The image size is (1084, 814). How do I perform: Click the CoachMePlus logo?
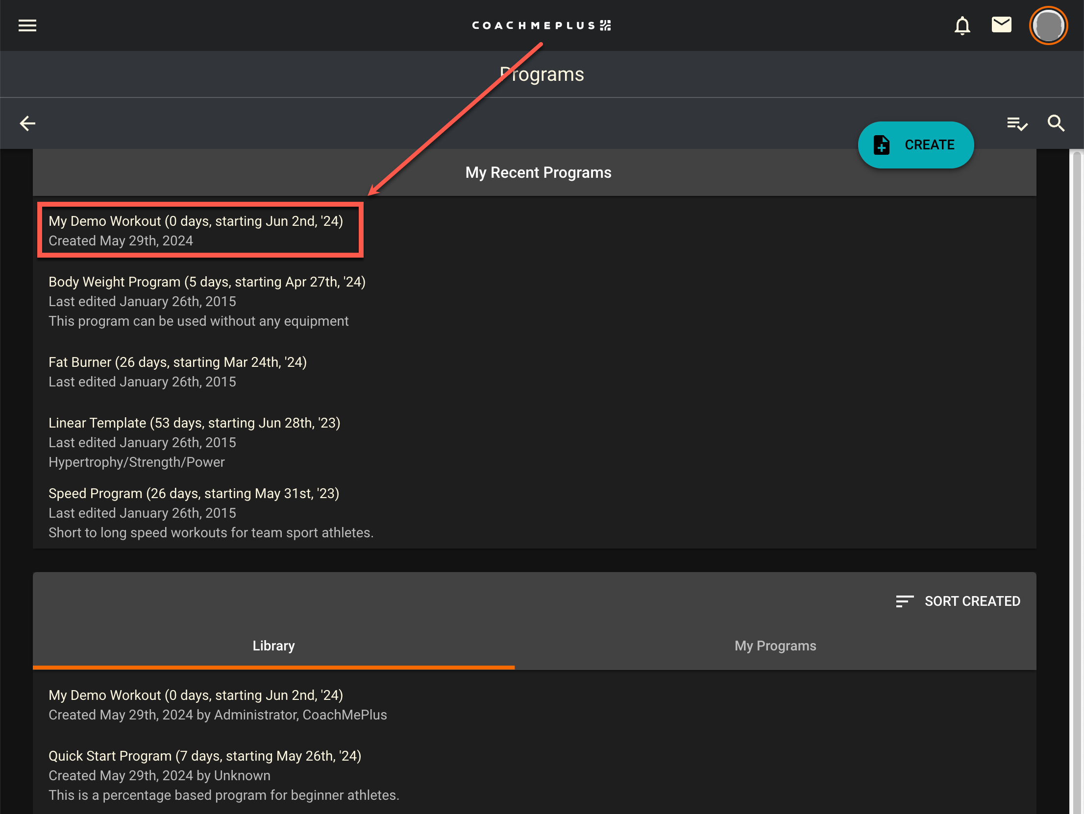pos(542,25)
